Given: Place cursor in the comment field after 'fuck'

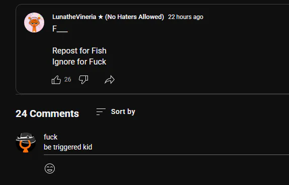Looking at the screenshot, I should [58, 137].
